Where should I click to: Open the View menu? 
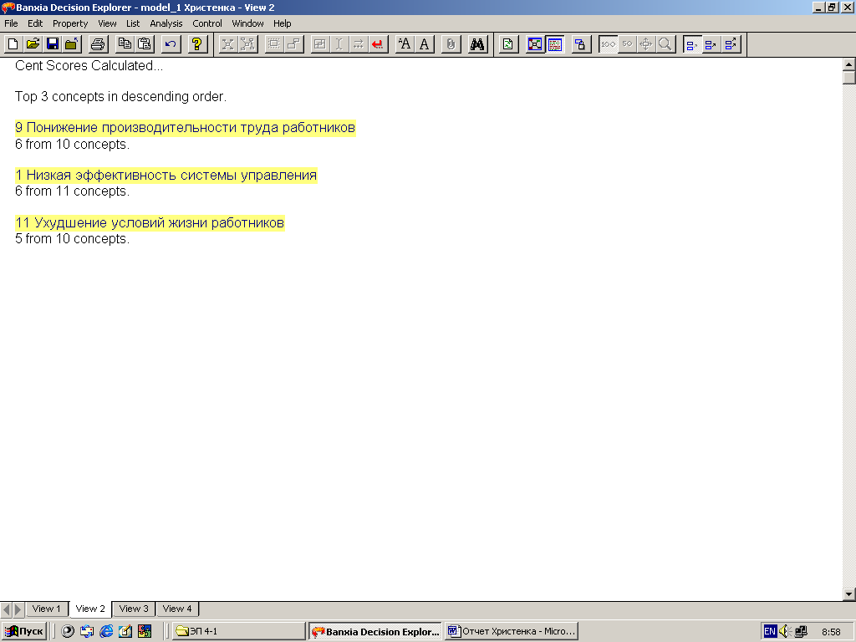[107, 23]
